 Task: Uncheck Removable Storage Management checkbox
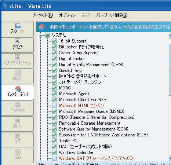(54, 123)
